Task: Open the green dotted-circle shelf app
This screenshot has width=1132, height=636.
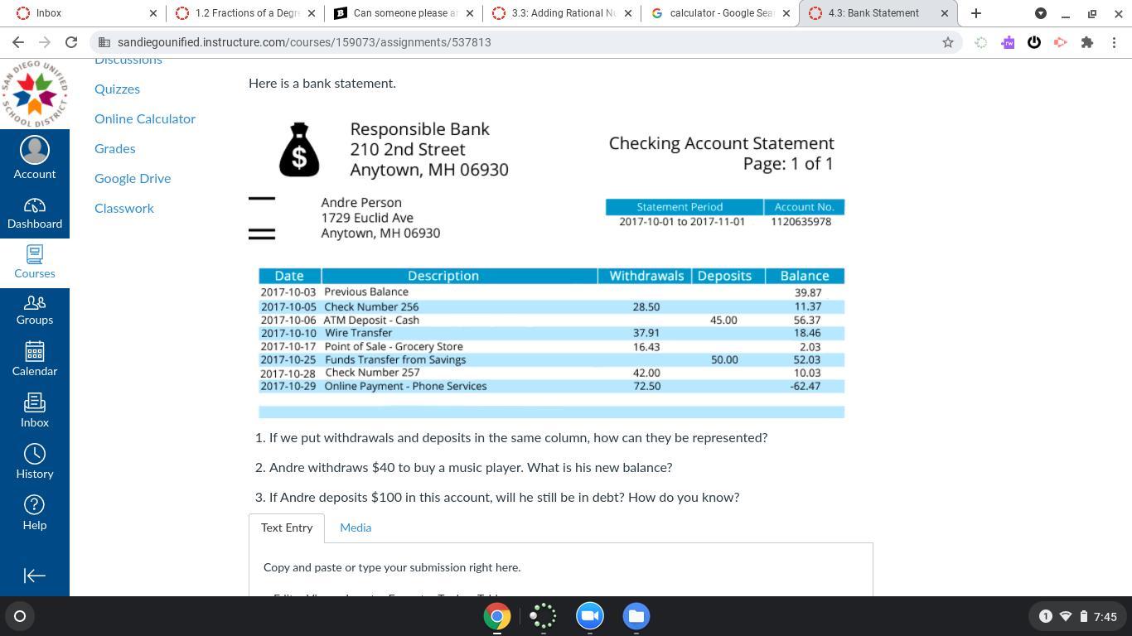Action: click(x=544, y=616)
